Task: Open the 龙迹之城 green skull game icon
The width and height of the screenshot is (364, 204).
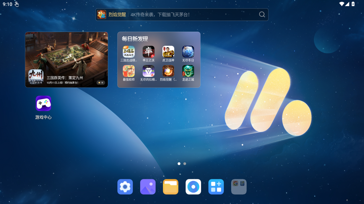Action: tap(188, 71)
